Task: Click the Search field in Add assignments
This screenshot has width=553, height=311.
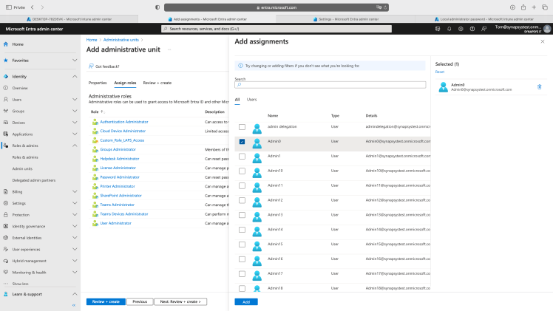Action: (331, 85)
